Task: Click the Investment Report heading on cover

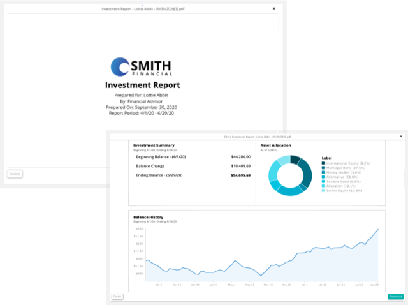Action: (143, 85)
